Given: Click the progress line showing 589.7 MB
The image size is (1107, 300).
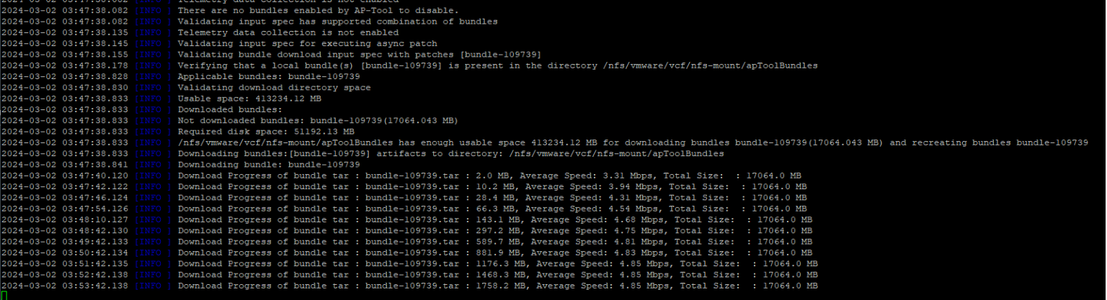Looking at the screenshot, I should click(494, 242).
